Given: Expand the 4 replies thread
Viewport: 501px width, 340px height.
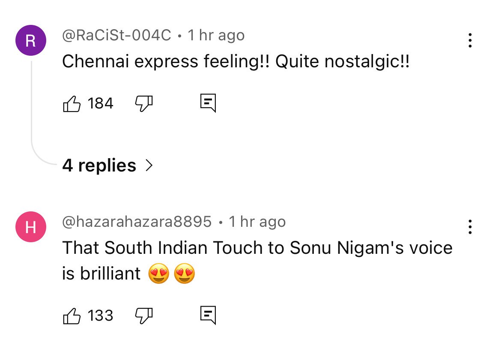Looking at the screenshot, I should (x=99, y=165).
